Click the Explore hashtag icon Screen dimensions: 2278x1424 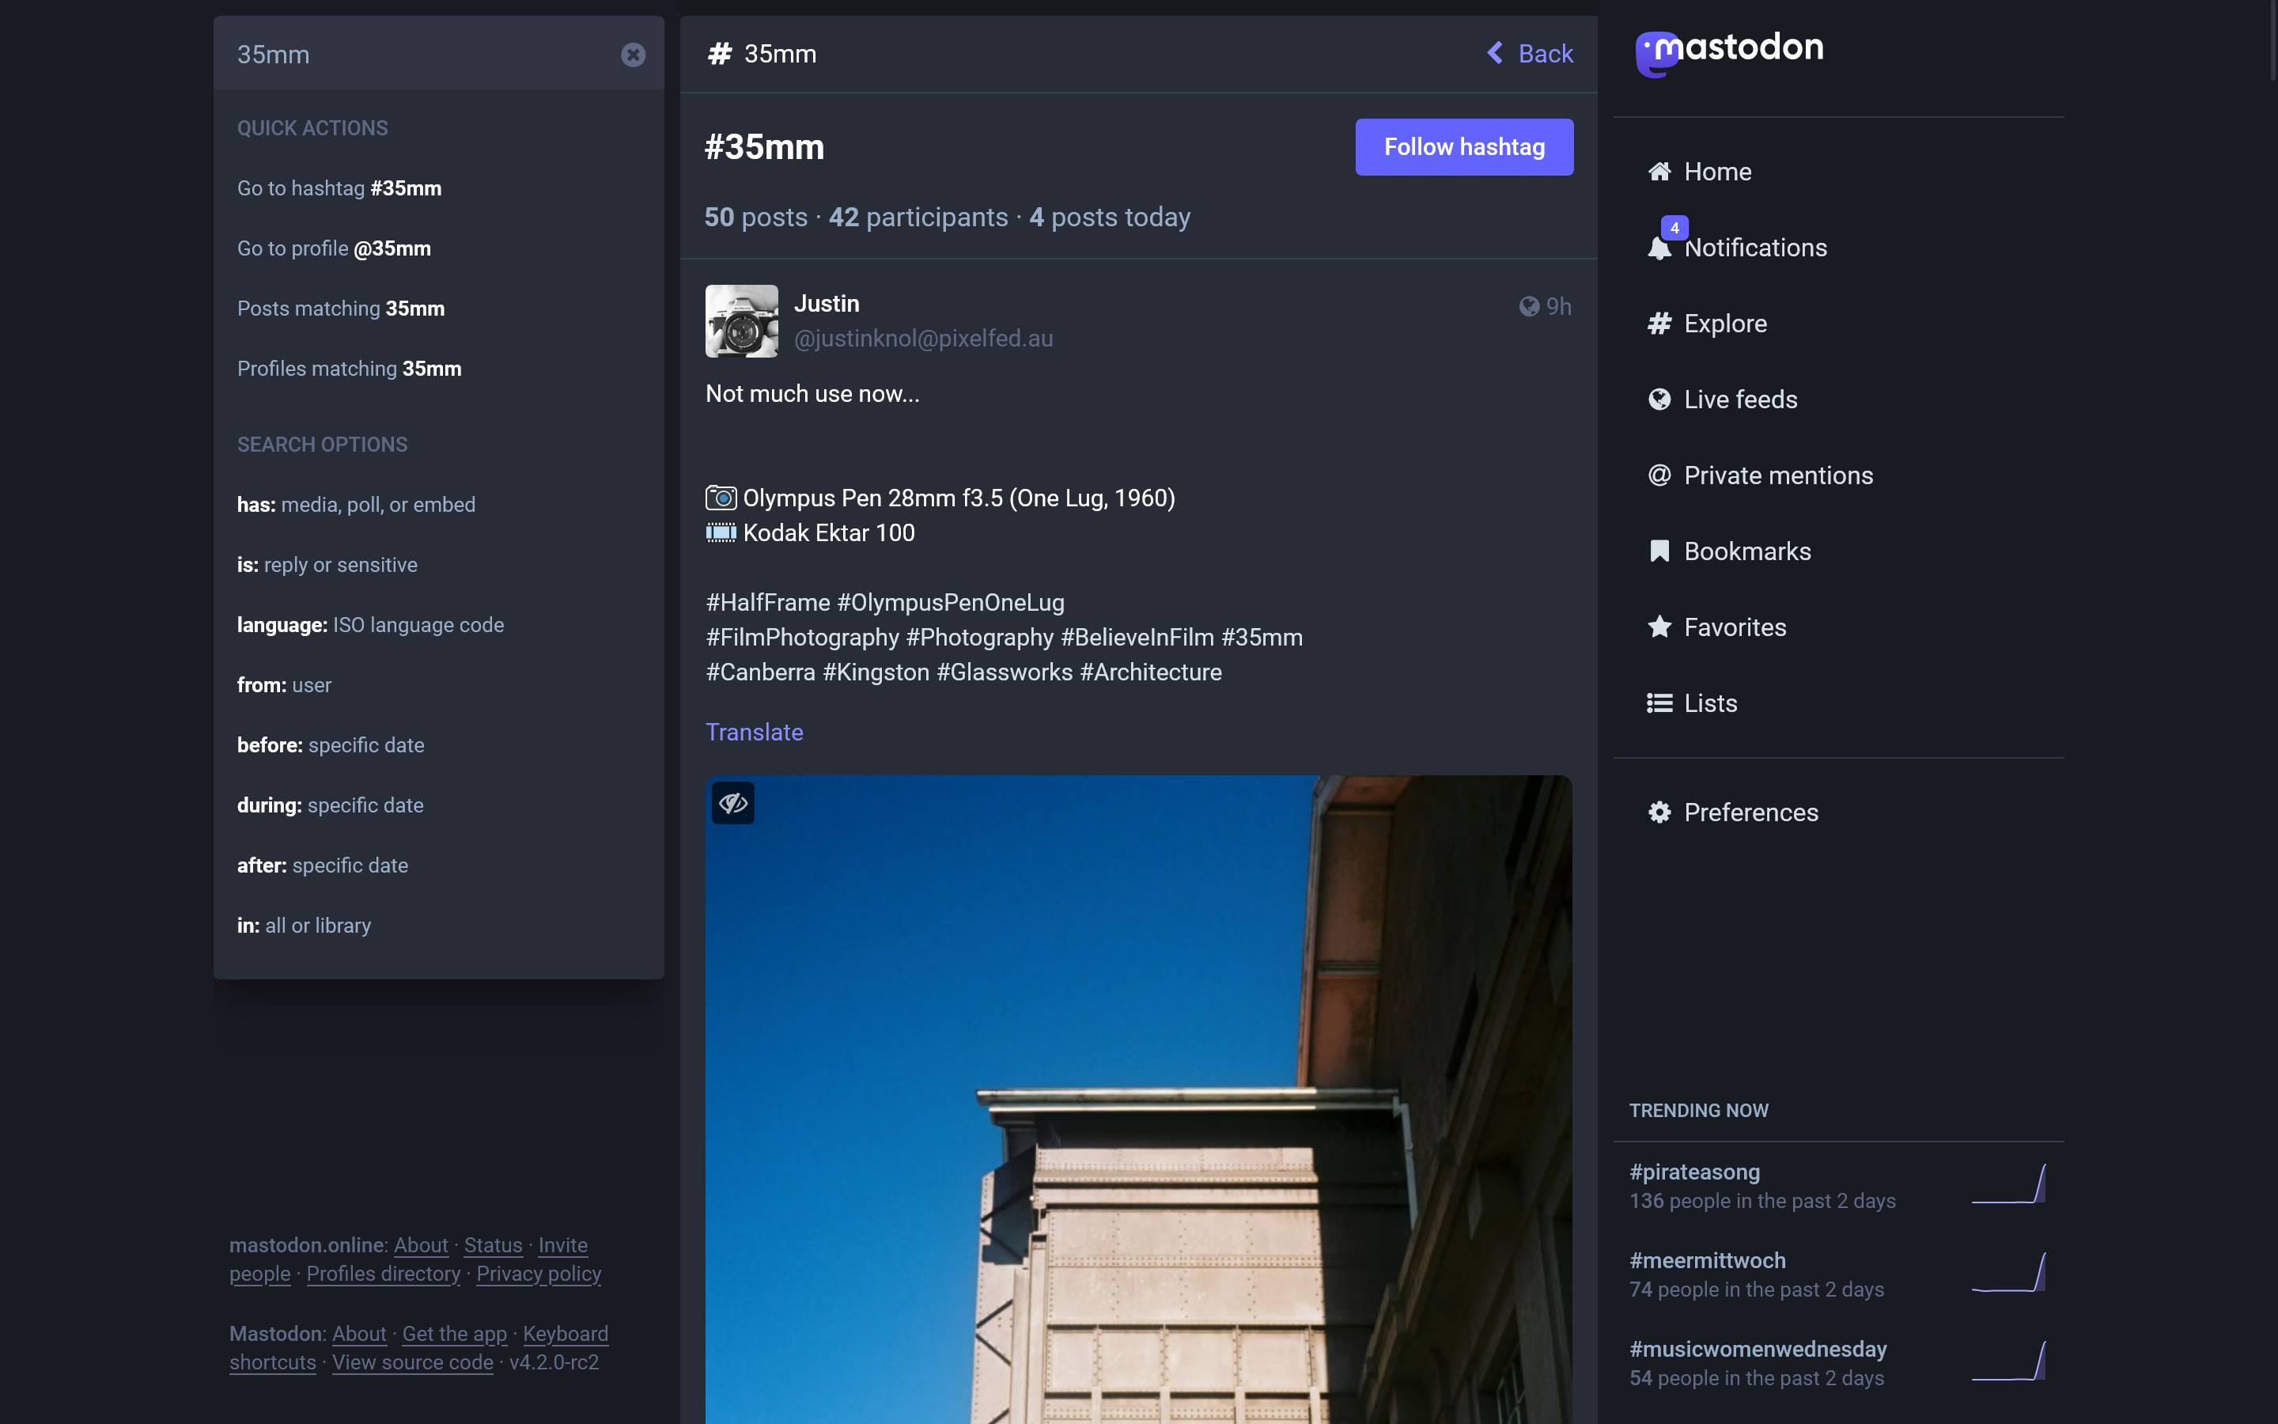(x=1659, y=324)
